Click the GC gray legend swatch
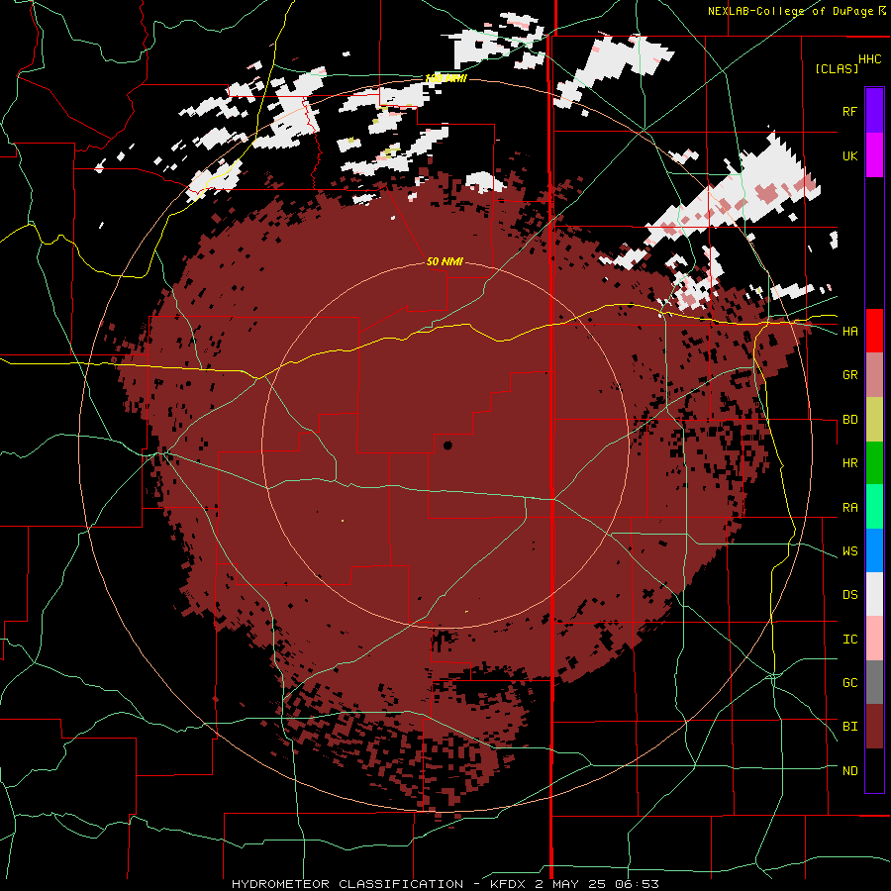Viewport: 891px width, 891px height. (874, 682)
